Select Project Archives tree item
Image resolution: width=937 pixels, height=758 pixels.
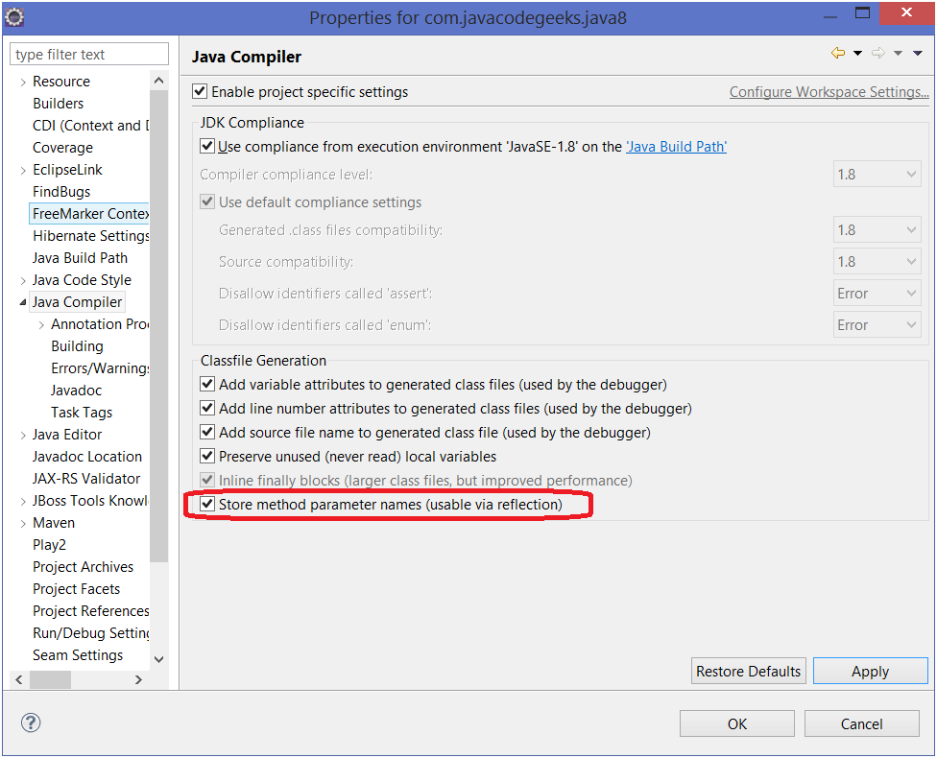84,567
